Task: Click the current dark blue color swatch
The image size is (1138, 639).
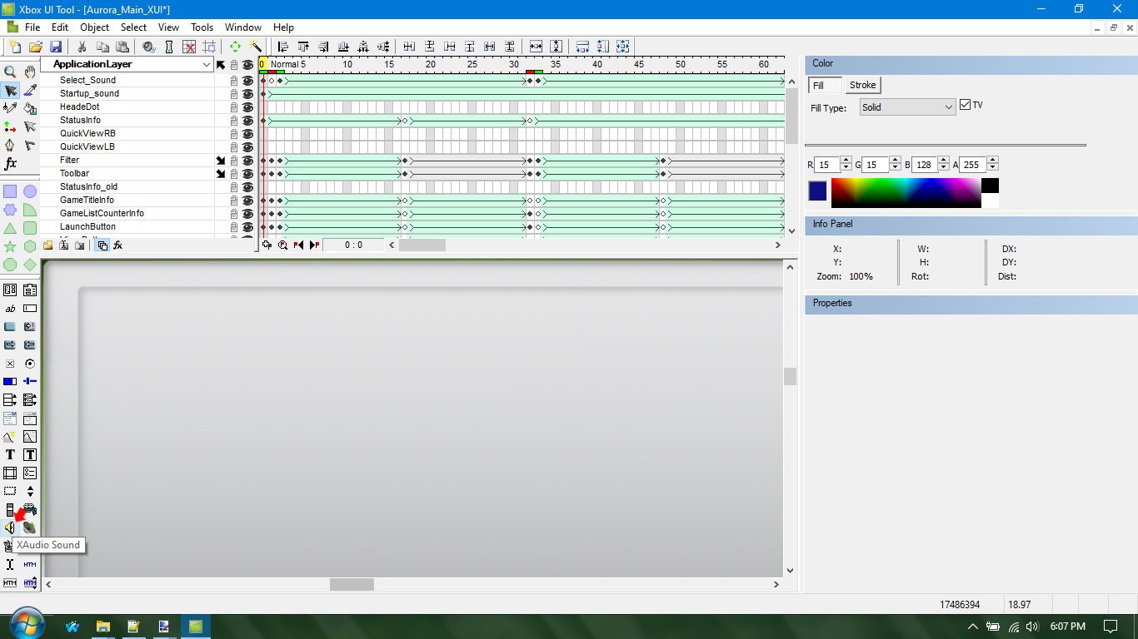Action: click(818, 191)
